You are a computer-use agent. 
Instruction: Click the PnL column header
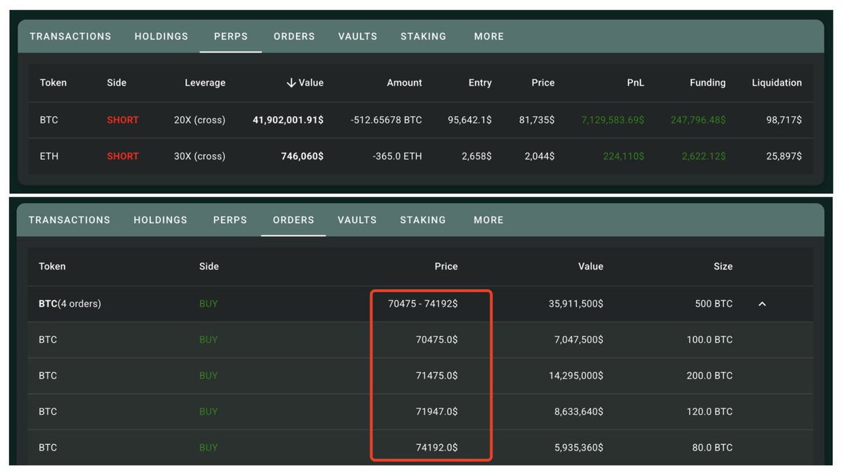click(x=635, y=83)
